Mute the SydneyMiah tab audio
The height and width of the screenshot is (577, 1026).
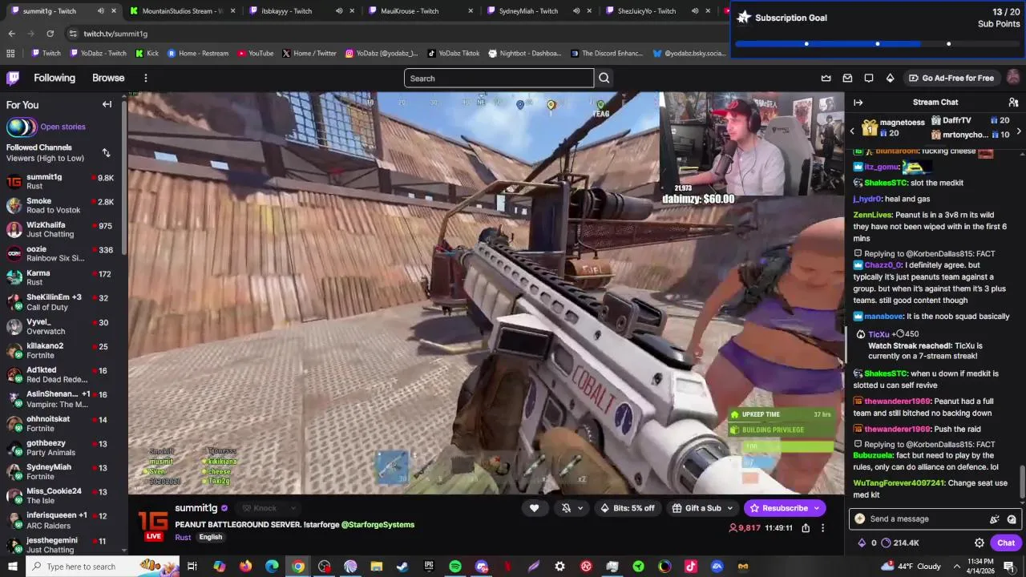point(576,10)
